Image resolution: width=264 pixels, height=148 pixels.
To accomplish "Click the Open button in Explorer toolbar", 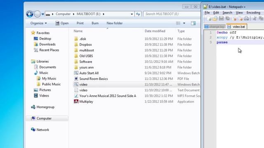I will 62,23.
